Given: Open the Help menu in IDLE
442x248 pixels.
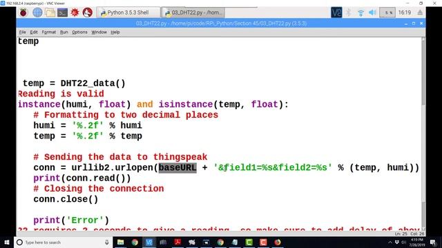Looking at the screenshot, I should 115,32.
